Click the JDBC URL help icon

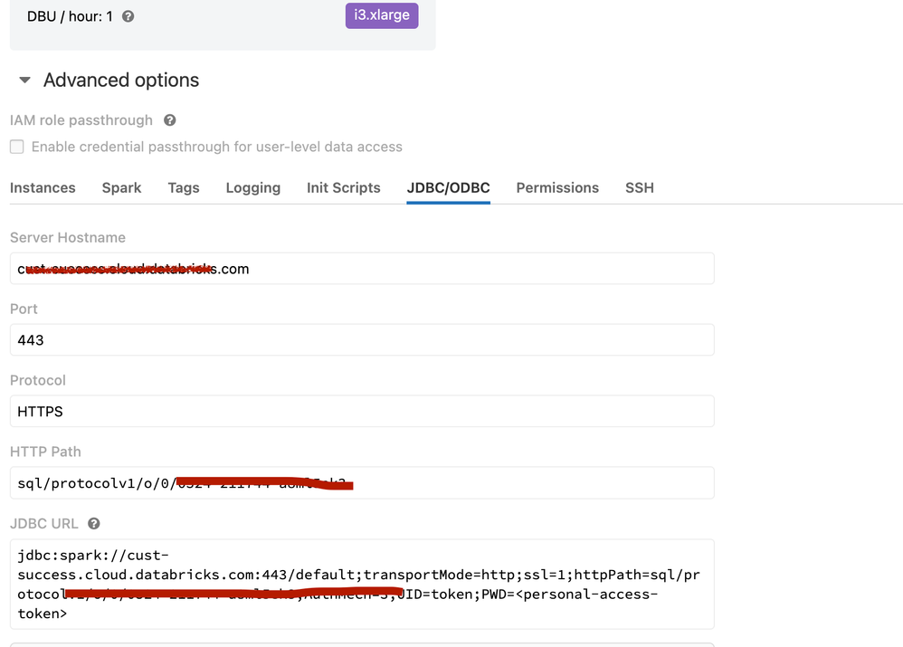(x=94, y=523)
